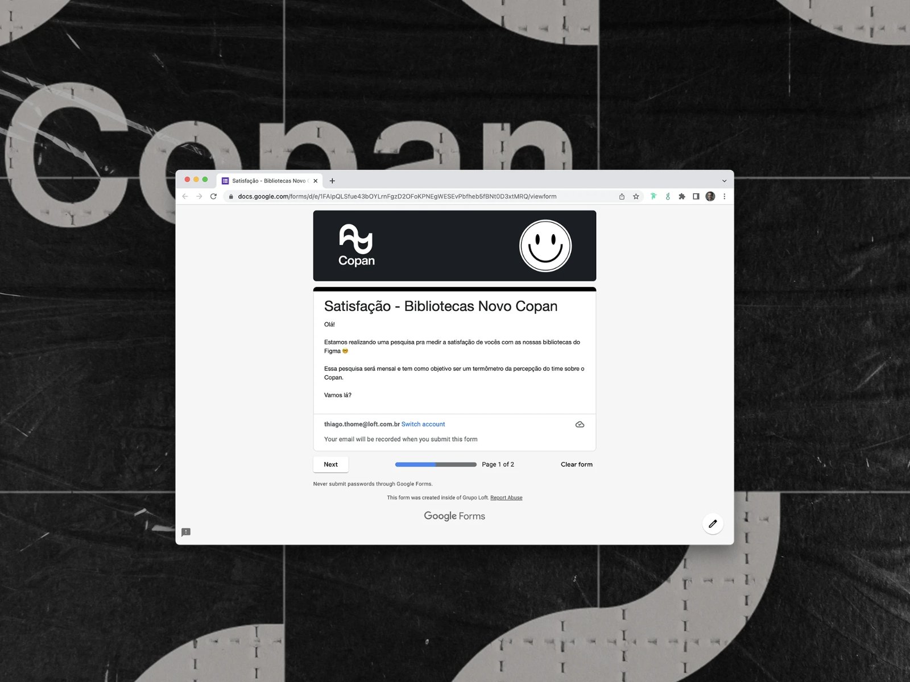This screenshot has height=682, width=910.
Task: Click the Next button
Action: [x=330, y=464]
